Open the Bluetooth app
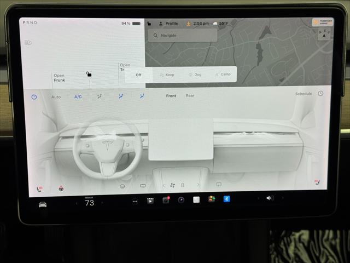 (x=226, y=198)
